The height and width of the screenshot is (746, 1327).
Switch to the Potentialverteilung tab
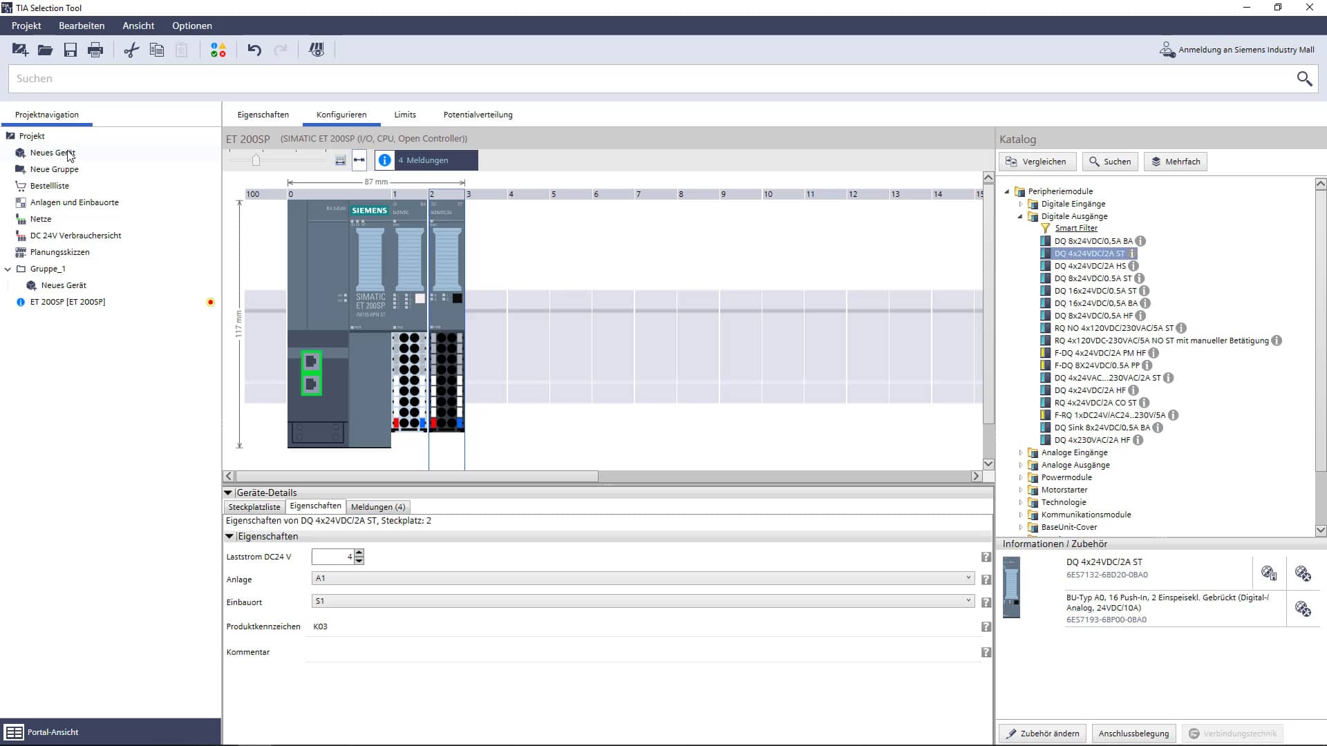click(478, 115)
